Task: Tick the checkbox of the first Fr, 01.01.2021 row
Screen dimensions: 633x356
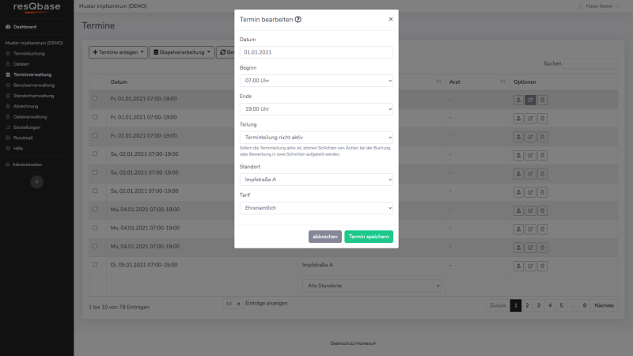Action: tap(95, 98)
